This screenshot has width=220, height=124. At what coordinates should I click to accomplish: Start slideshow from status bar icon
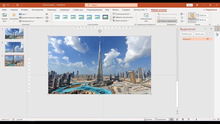click(x=189, y=120)
